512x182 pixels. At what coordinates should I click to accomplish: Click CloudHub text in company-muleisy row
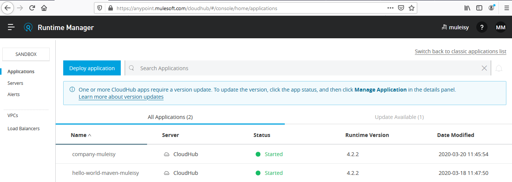186,154
